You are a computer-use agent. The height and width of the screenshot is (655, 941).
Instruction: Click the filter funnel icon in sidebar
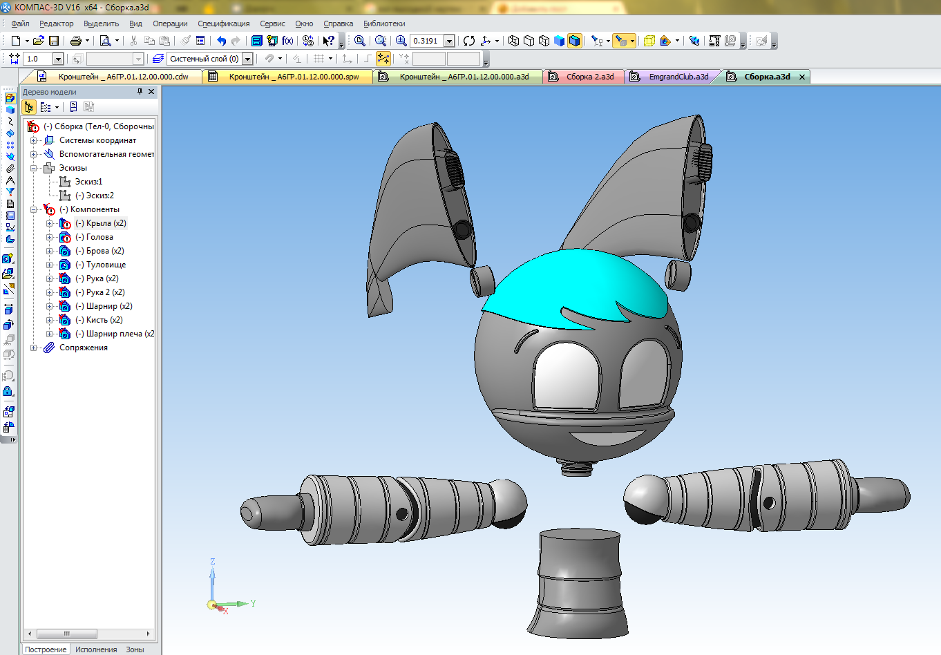10,192
